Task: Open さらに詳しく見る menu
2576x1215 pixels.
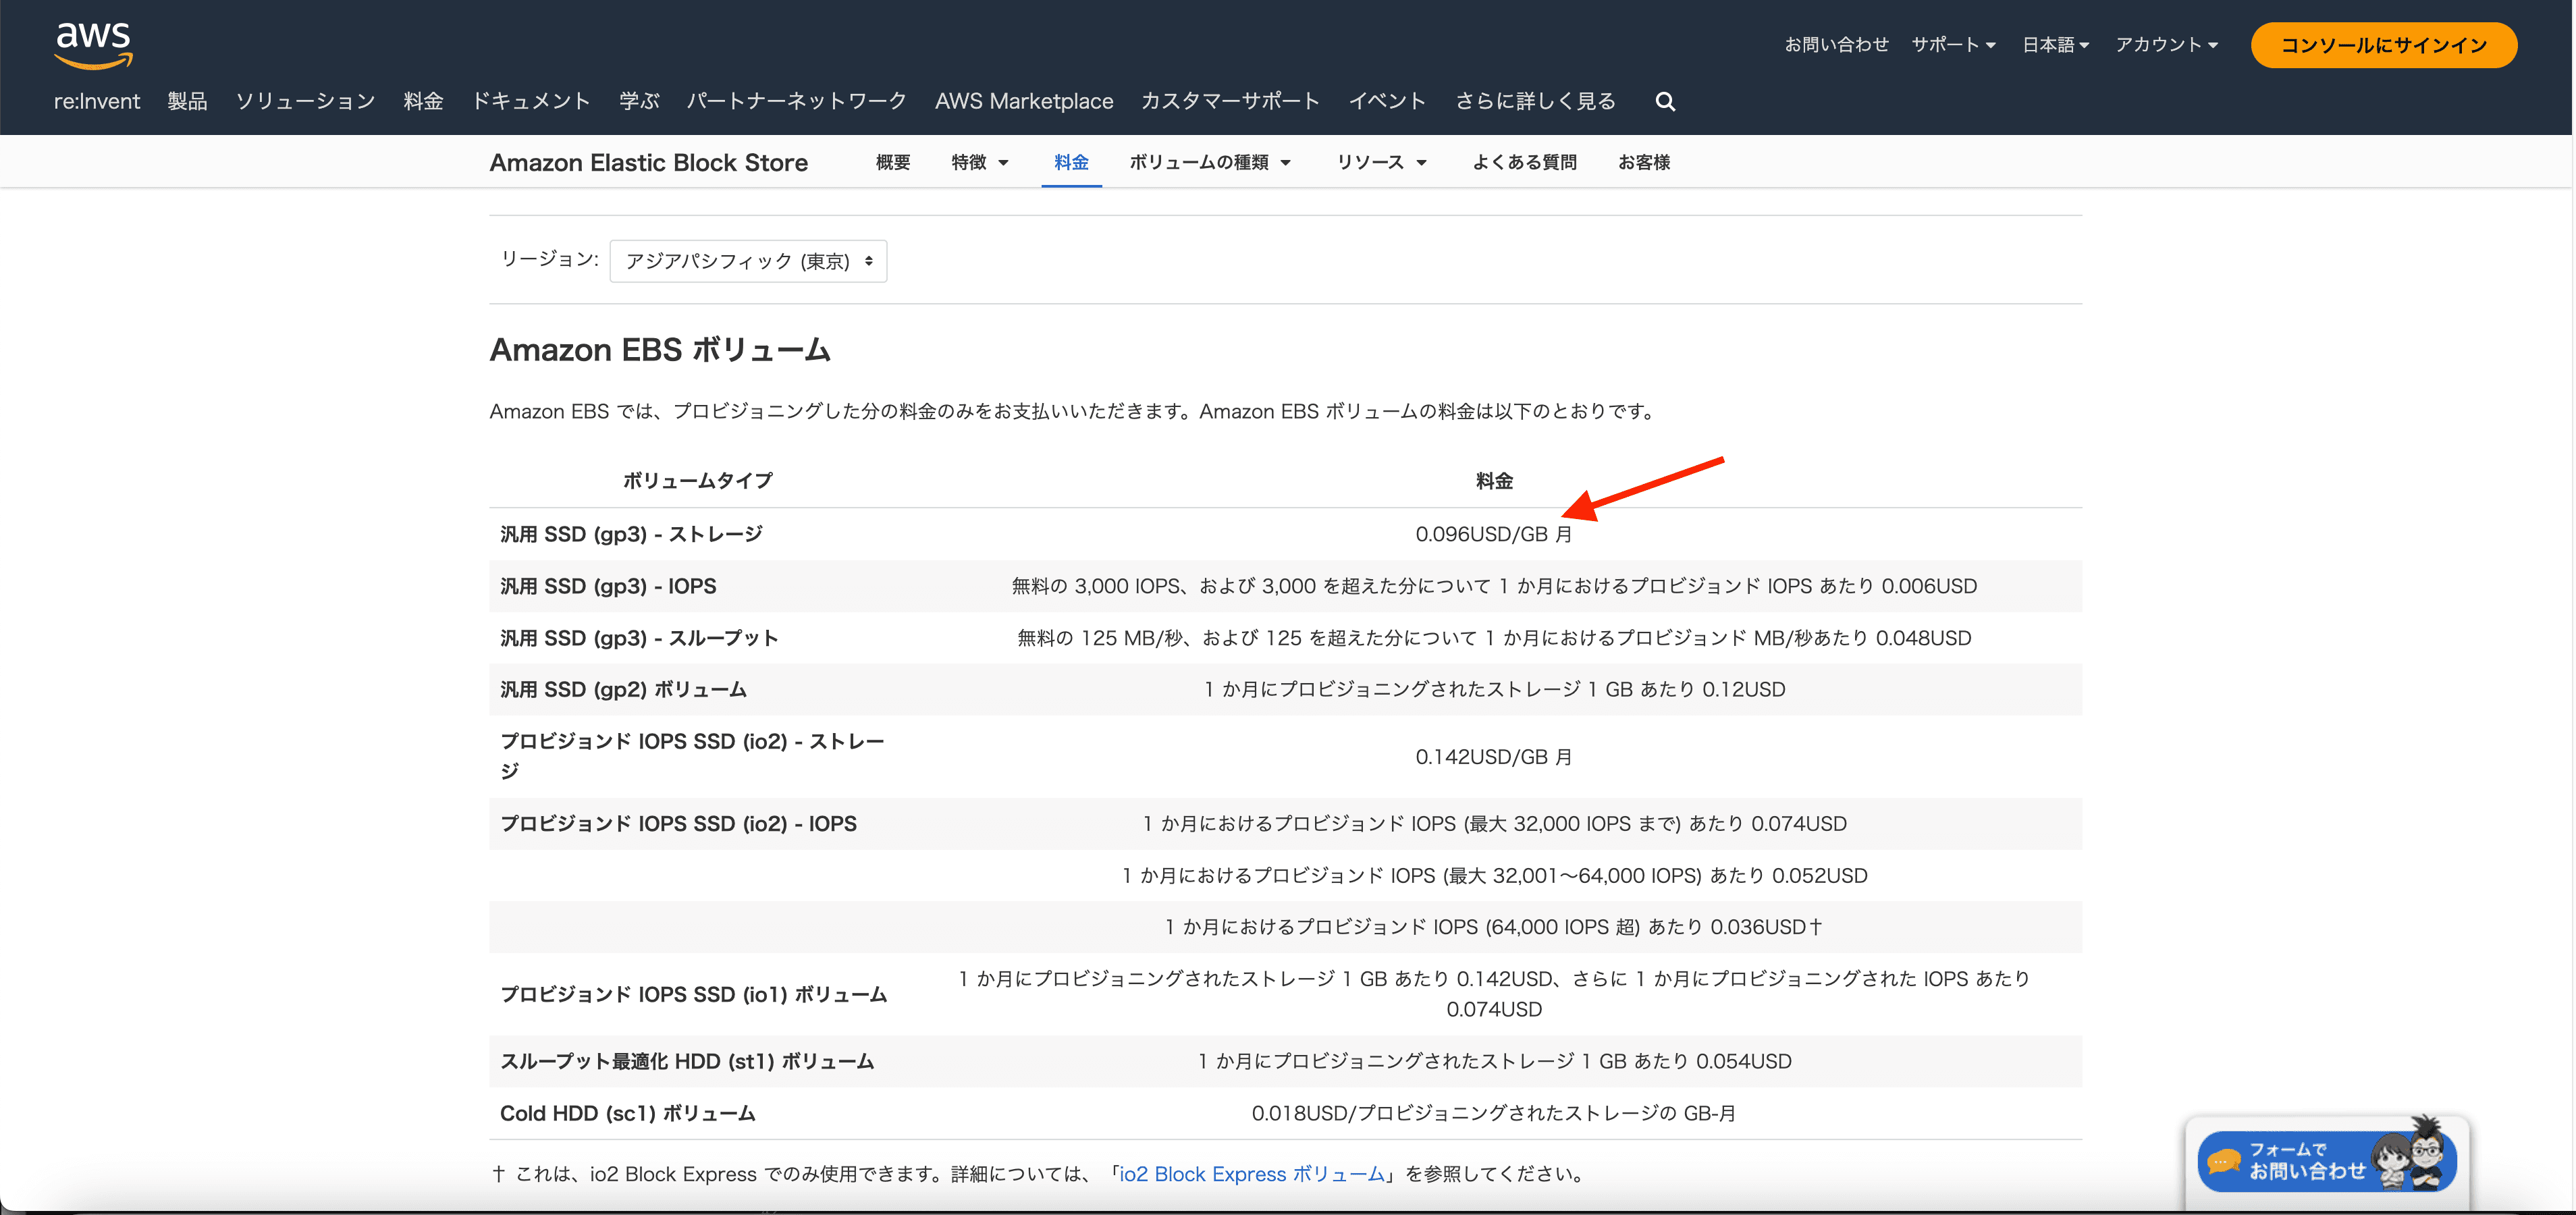Action: (1535, 101)
